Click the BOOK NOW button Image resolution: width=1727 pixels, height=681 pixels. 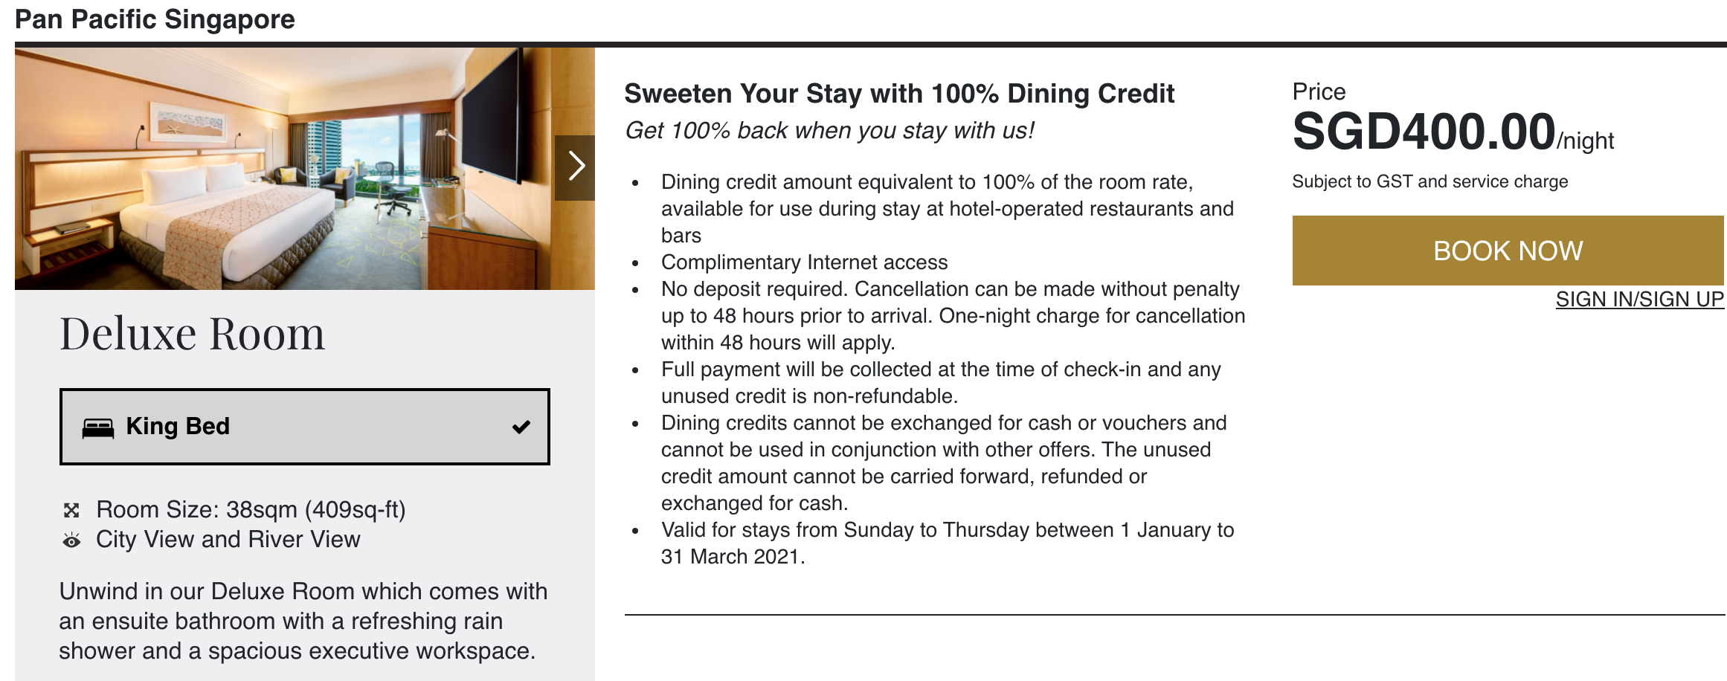(1508, 251)
